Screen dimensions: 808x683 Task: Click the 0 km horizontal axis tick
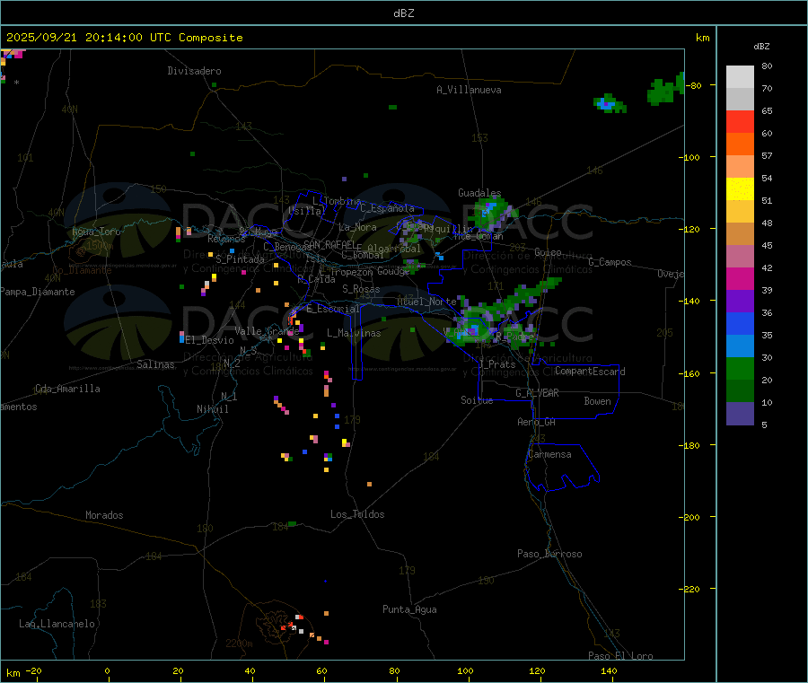pyautogui.click(x=107, y=670)
